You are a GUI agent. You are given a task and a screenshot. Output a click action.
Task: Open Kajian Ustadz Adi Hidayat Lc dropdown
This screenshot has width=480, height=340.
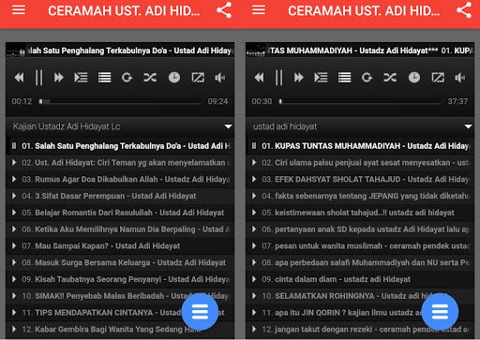pyautogui.click(x=120, y=126)
